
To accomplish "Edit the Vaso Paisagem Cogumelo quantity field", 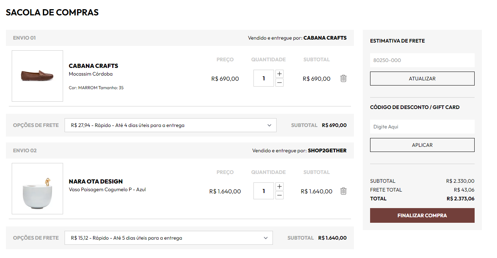I will pyautogui.click(x=264, y=191).
